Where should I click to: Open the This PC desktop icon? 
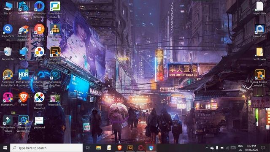(8, 8)
